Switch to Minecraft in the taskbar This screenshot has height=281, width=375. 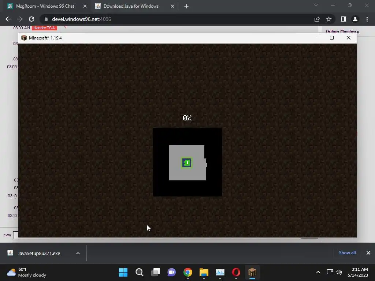tap(252, 272)
